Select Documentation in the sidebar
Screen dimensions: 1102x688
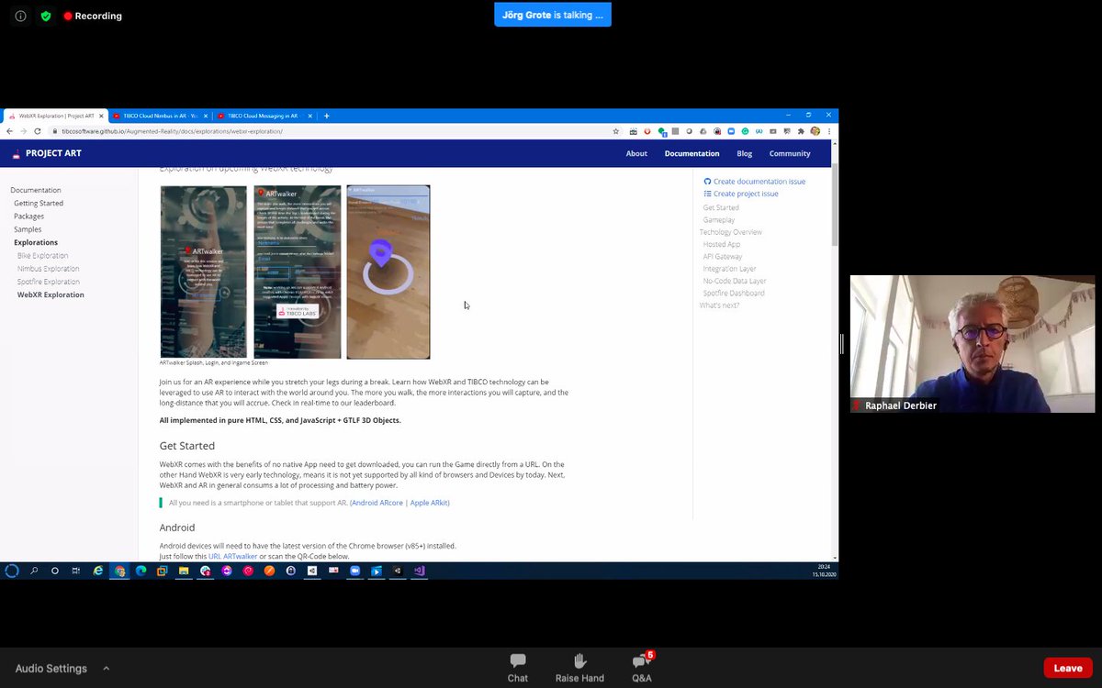(36, 190)
